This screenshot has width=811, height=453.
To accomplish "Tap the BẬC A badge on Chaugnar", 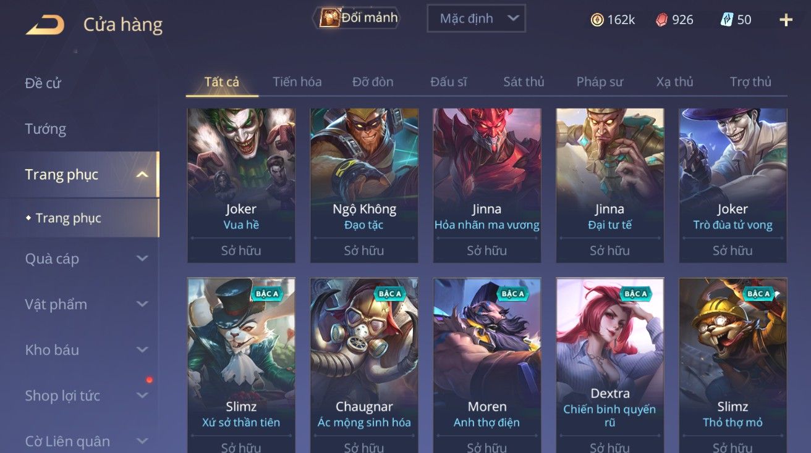I will pyautogui.click(x=389, y=294).
